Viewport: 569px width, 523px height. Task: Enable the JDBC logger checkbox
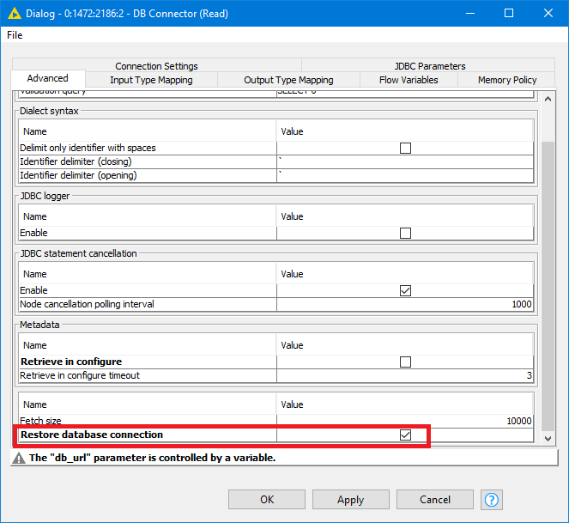point(405,233)
